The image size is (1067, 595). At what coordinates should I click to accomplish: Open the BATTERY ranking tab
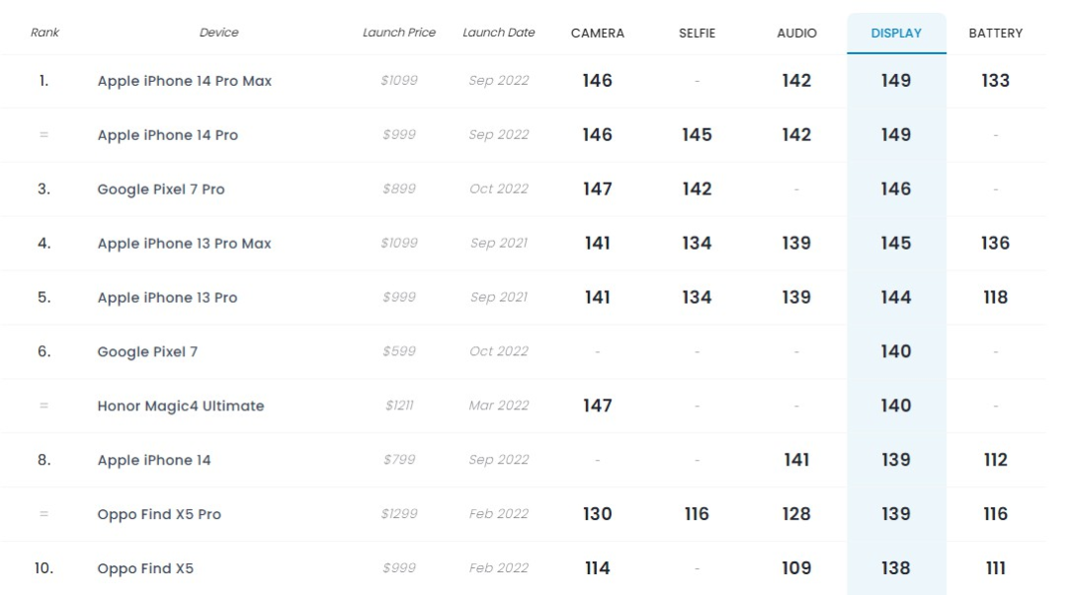pos(995,33)
